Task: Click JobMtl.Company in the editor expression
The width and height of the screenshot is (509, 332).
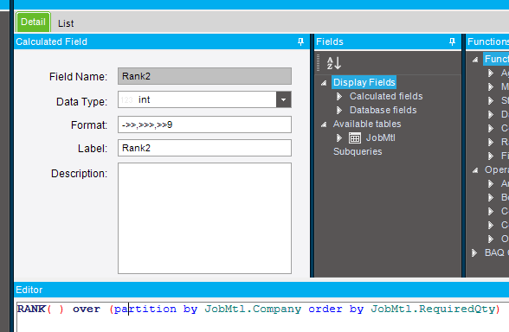Action: (253, 309)
